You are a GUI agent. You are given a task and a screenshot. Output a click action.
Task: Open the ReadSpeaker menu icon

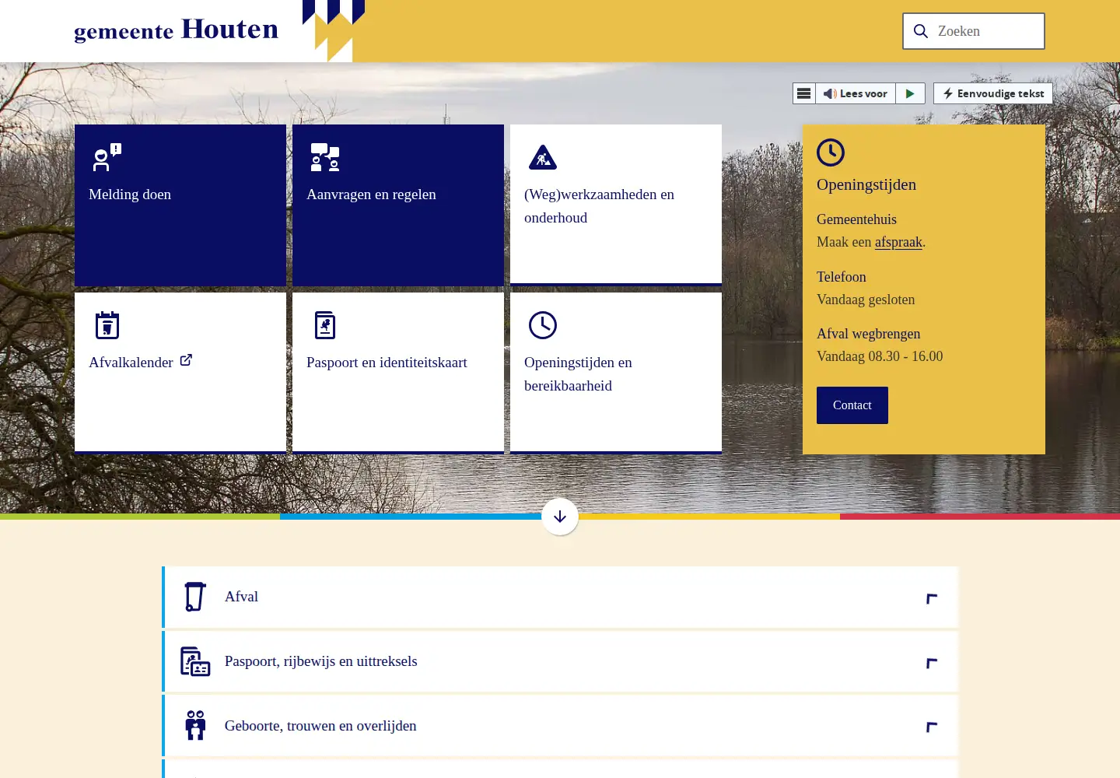click(804, 93)
